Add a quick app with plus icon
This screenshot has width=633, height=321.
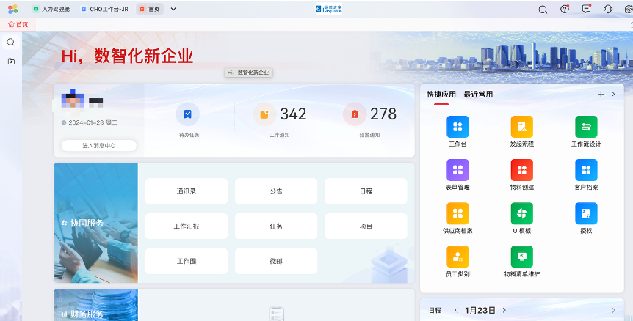pos(601,95)
